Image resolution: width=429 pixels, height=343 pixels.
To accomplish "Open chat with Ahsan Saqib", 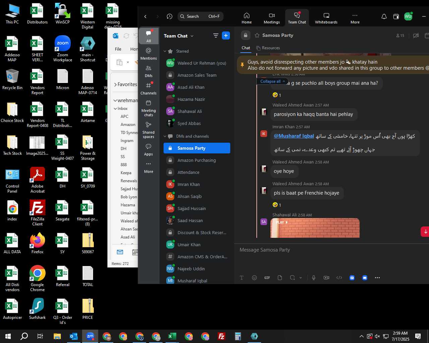I will 197,196.
